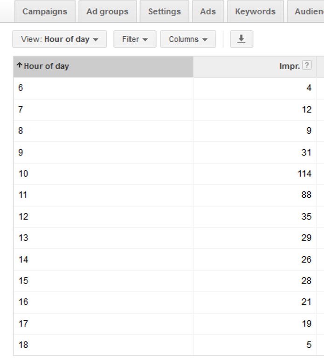The height and width of the screenshot is (358, 324).
Task: Click the 88 impressions value
Action: [306, 195]
